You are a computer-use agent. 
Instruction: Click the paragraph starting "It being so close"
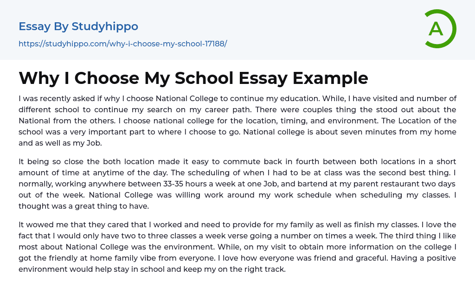(237, 183)
